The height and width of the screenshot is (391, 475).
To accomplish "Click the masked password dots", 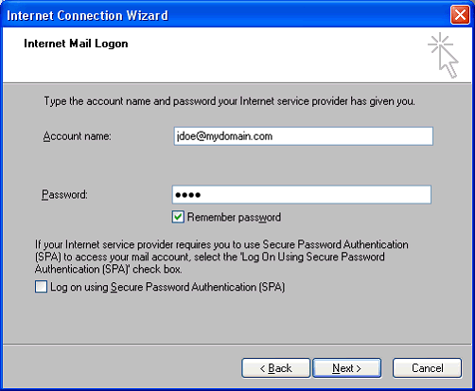I will [x=188, y=195].
